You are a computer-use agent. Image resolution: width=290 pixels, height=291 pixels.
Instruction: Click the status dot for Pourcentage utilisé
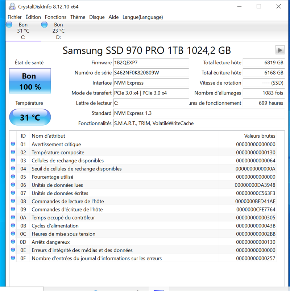coord(13,177)
